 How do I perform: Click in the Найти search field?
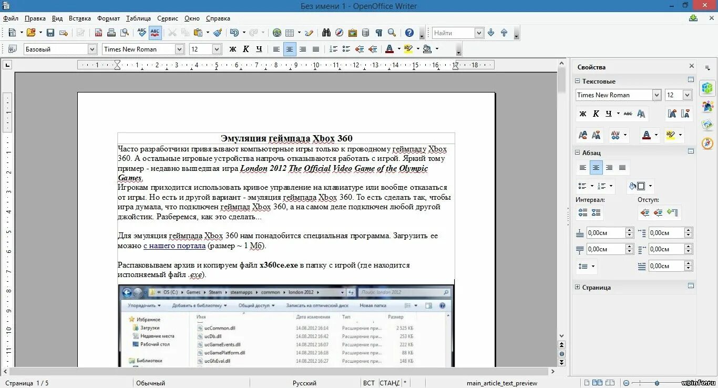(453, 33)
